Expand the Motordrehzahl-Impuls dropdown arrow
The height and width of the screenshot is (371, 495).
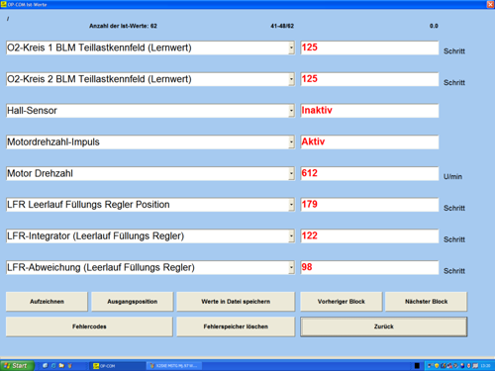(x=291, y=142)
